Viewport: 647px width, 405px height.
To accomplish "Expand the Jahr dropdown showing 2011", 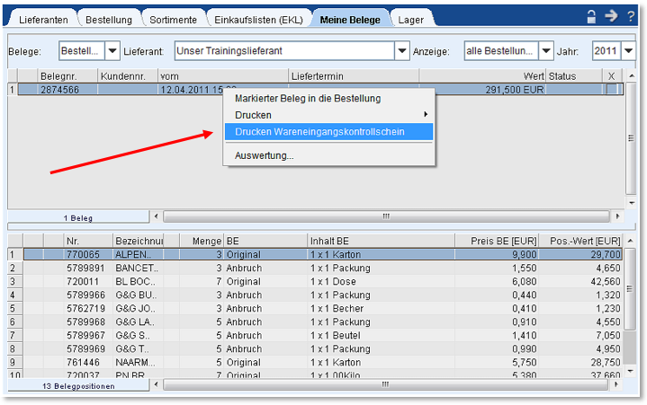I will [x=628, y=51].
